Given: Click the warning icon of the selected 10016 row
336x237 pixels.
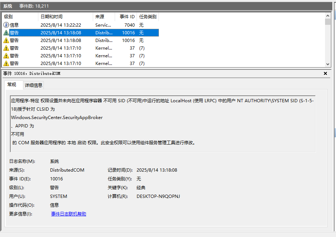Looking at the screenshot, I should (6, 33).
